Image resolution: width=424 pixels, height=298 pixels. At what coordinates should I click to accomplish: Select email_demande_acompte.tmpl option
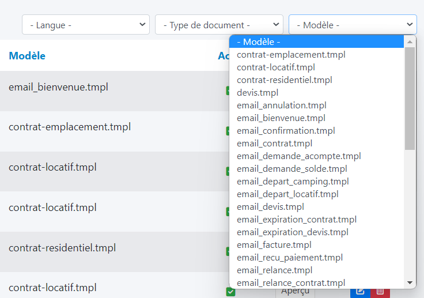tap(299, 156)
